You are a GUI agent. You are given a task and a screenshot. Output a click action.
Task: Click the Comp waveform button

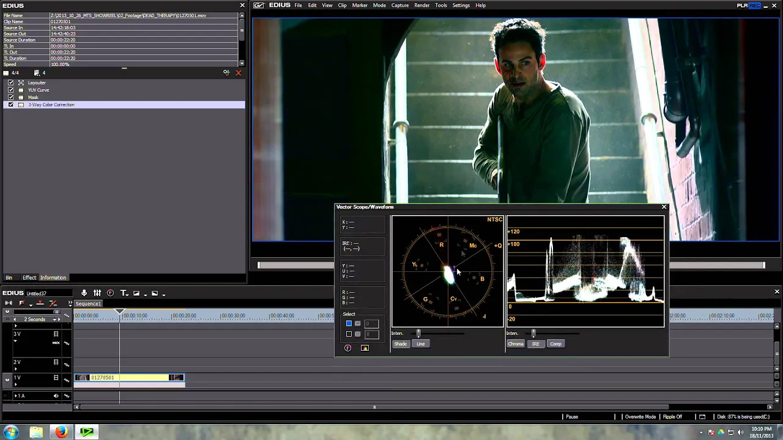555,344
